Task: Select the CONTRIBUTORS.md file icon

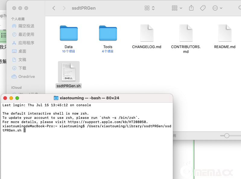Action: (186, 33)
